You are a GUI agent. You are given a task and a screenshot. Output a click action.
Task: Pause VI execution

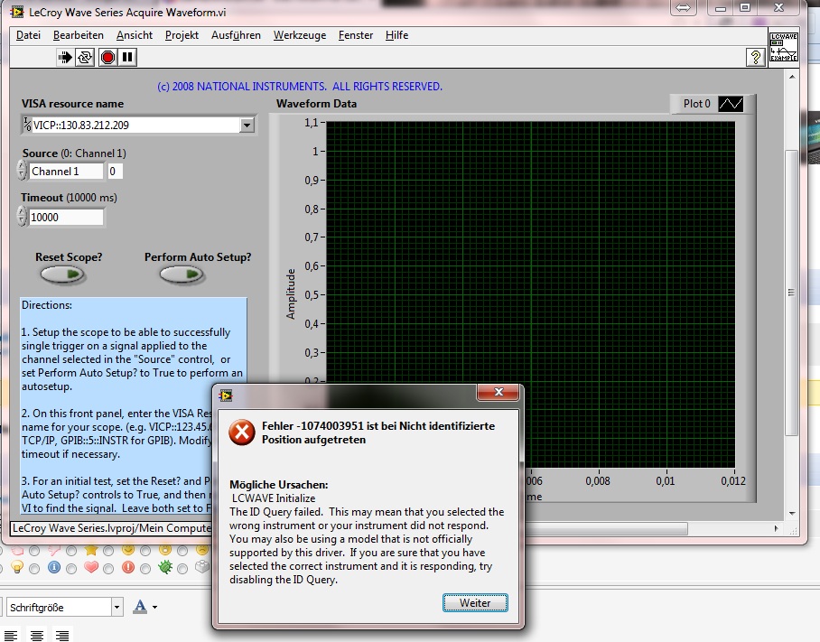(x=127, y=57)
